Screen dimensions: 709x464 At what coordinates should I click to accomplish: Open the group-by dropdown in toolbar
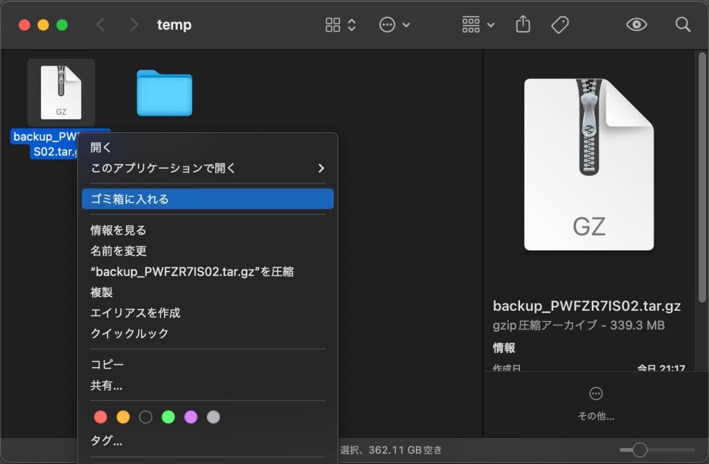[x=478, y=25]
